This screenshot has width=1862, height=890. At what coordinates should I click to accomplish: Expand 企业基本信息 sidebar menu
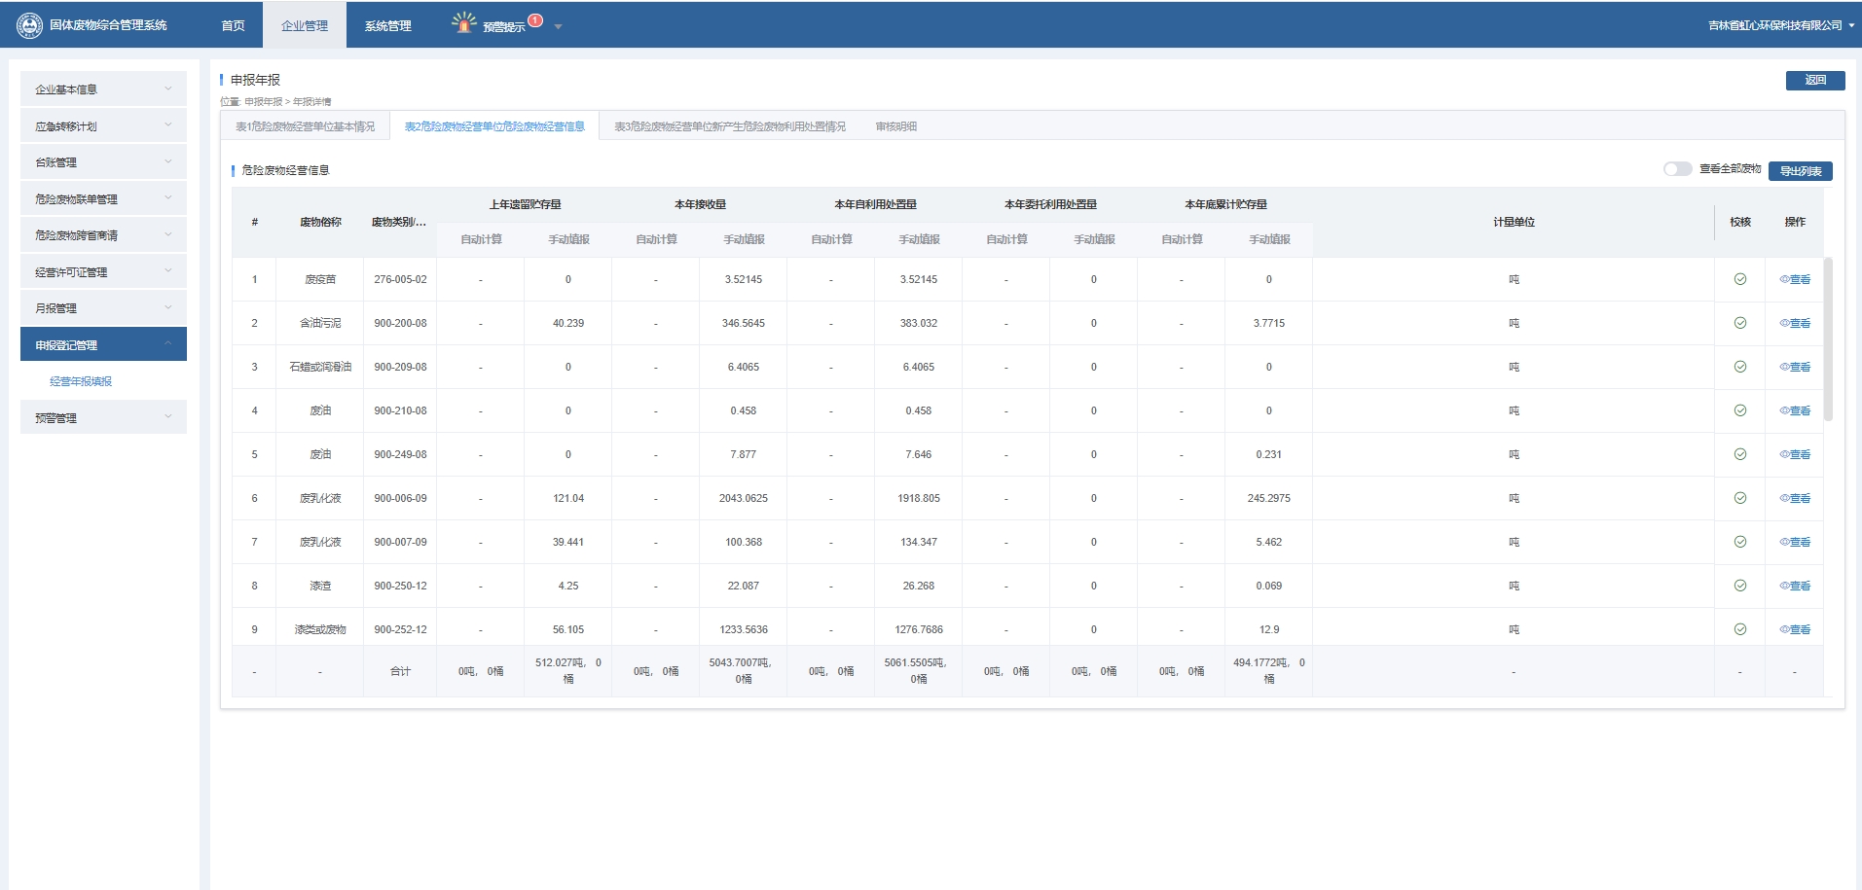(x=103, y=89)
